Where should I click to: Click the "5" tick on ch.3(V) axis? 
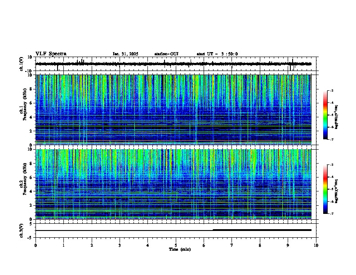31,224
